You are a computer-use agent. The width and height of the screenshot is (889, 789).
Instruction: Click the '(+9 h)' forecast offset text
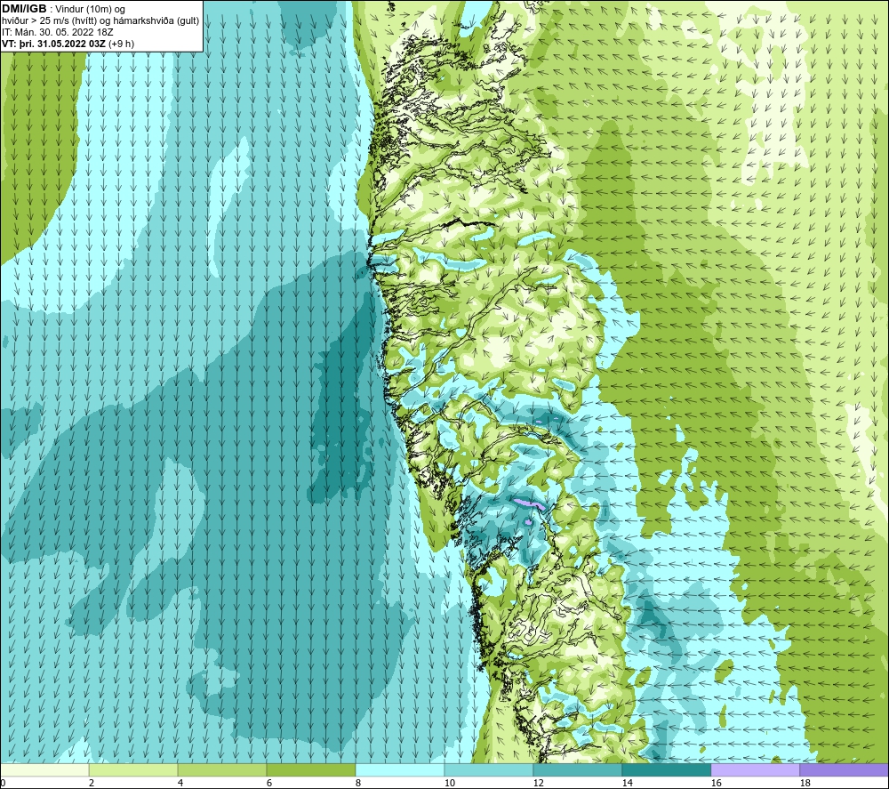click(x=121, y=44)
